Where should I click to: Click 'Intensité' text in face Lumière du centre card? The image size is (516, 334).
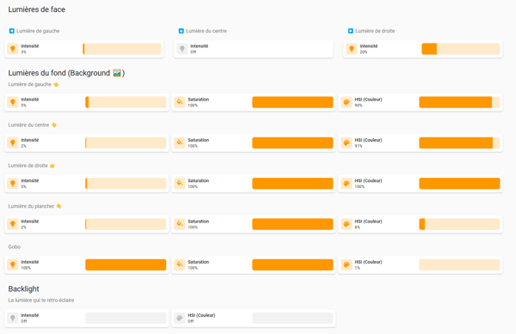pos(200,46)
